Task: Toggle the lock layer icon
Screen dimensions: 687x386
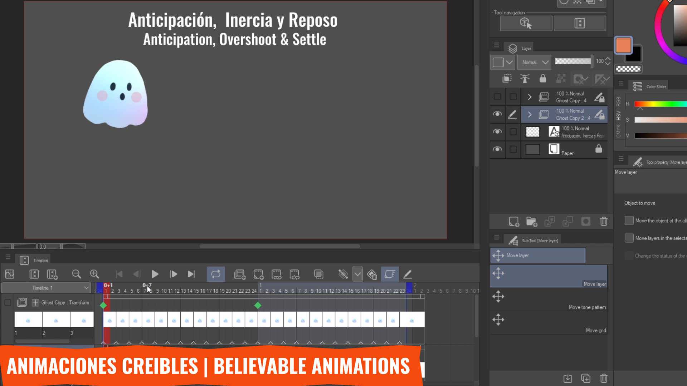Action: (x=543, y=79)
